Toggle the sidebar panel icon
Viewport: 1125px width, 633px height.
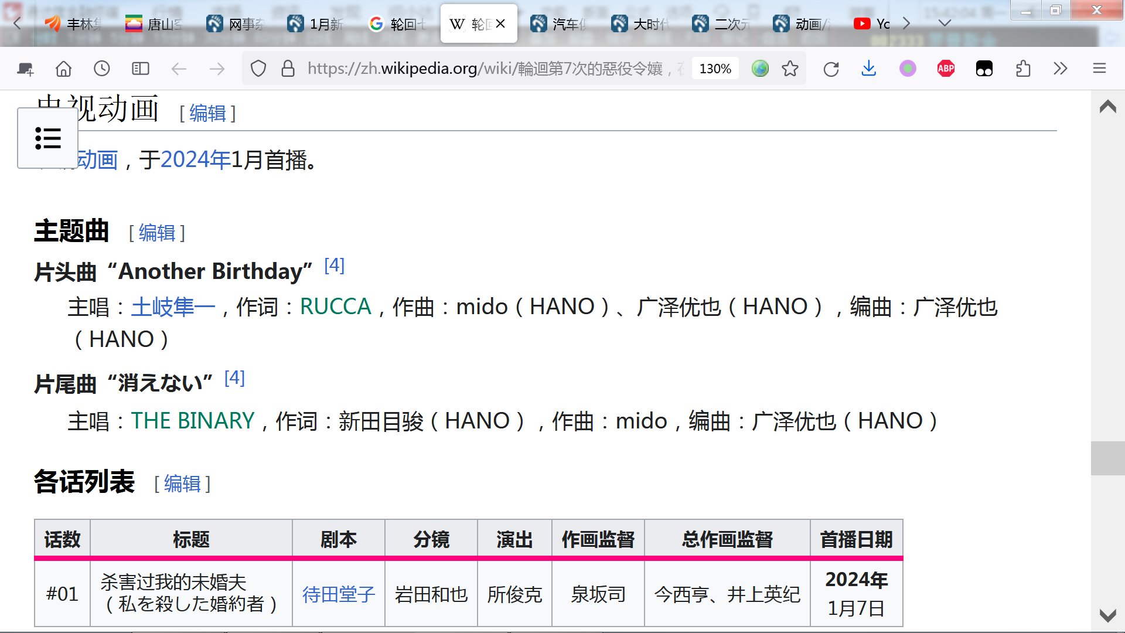click(140, 68)
